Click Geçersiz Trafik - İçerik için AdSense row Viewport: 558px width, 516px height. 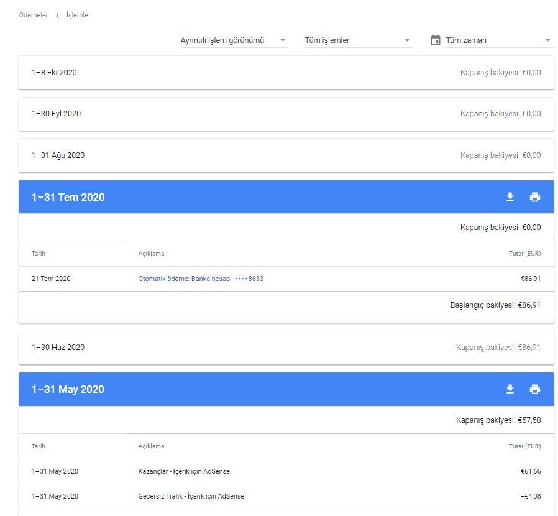click(286, 496)
